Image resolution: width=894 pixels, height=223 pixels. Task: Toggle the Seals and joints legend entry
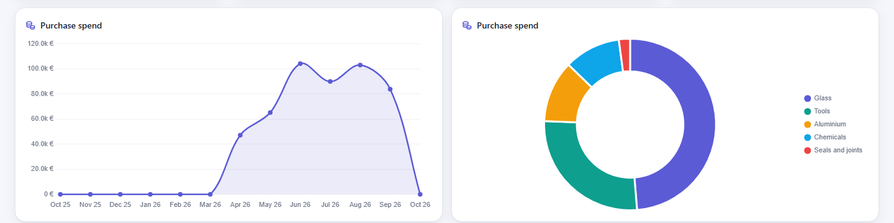[833, 151]
